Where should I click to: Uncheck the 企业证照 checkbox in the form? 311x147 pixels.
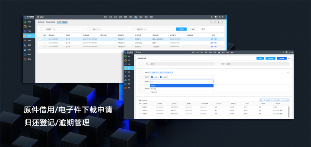coord(161,77)
